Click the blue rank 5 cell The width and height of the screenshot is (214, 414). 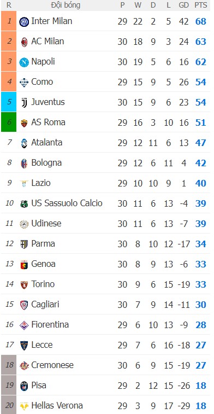[x=9, y=102]
